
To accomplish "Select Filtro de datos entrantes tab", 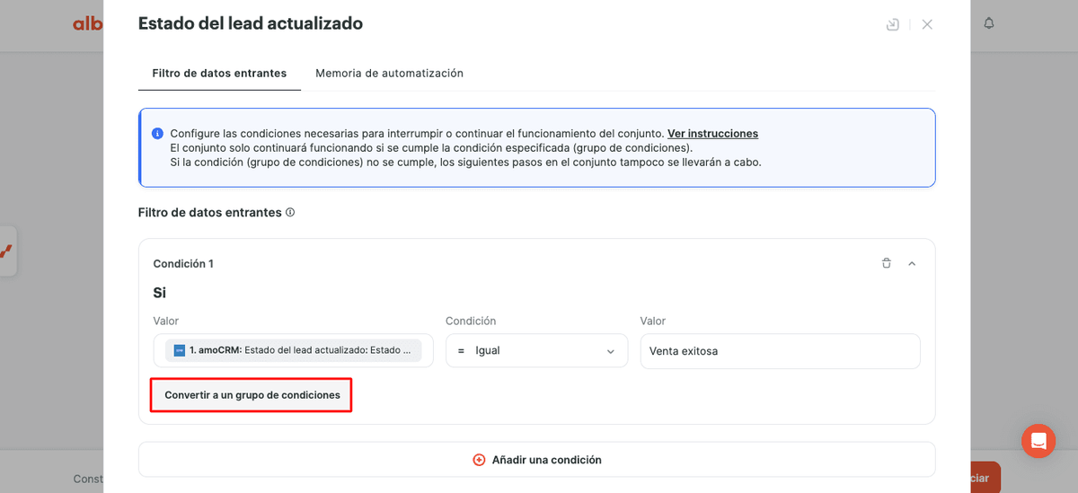I will (x=219, y=73).
